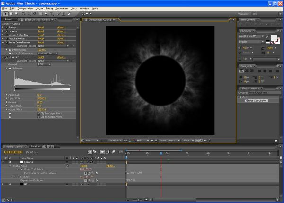
Task: Select the Hand tool
Action: point(11,14)
